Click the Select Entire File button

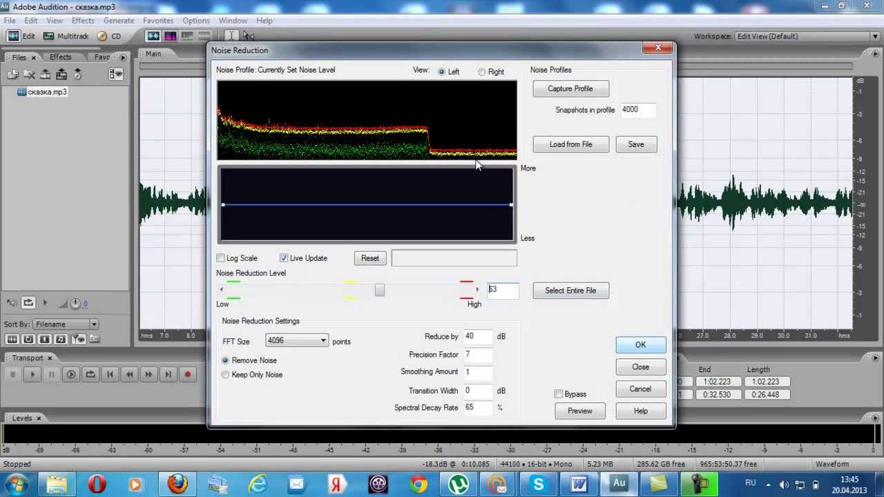(570, 291)
